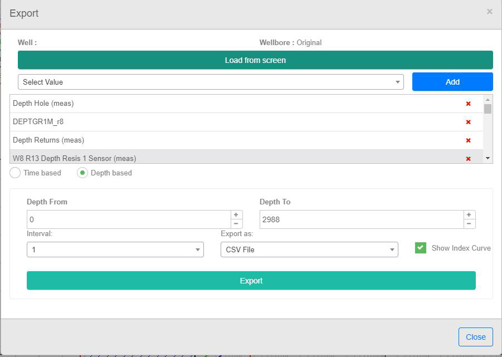This screenshot has width=502, height=357.
Task: Decrease Depth From value with minus
Action: [236, 224]
